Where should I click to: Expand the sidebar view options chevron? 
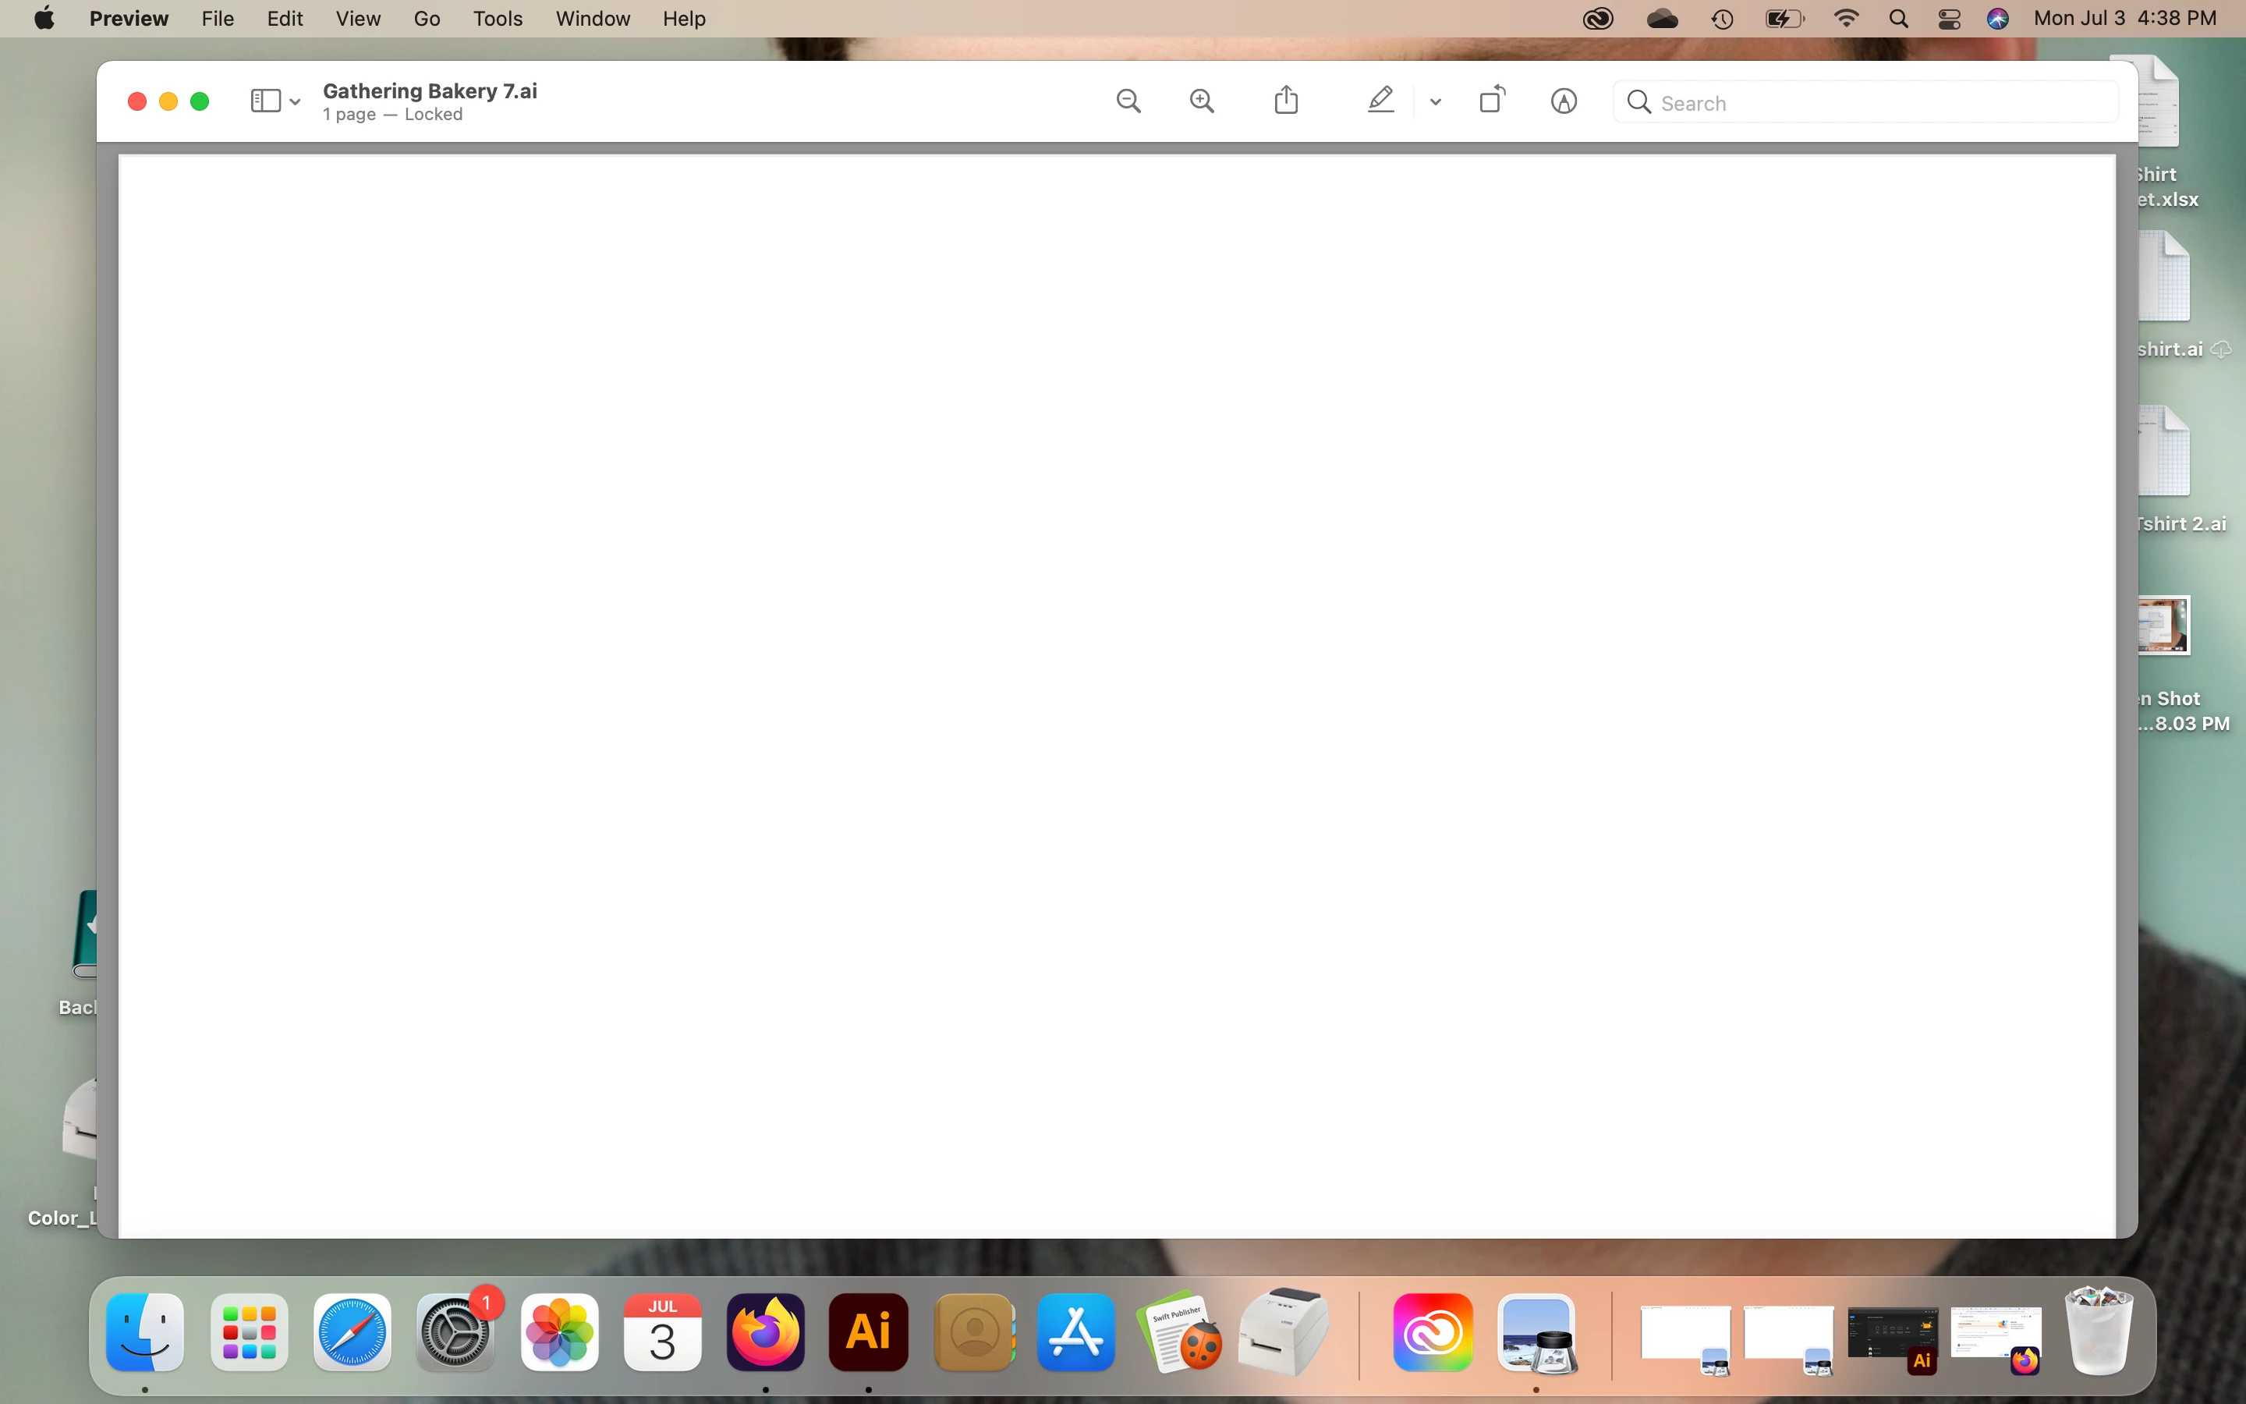(x=295, y=102)
